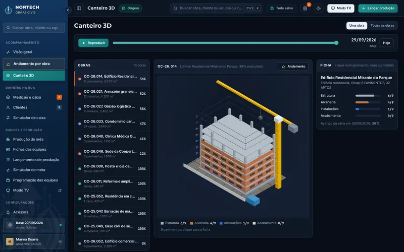Open the notifications icon with orange badge
Image resolution: width=404 pixels, height=252 pixels.
[305, 8]
